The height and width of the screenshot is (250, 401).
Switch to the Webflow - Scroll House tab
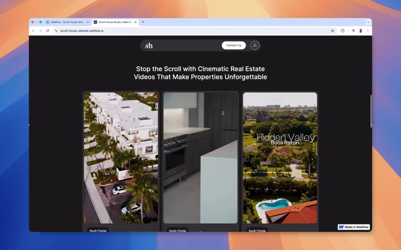click(x=67, y=22)
